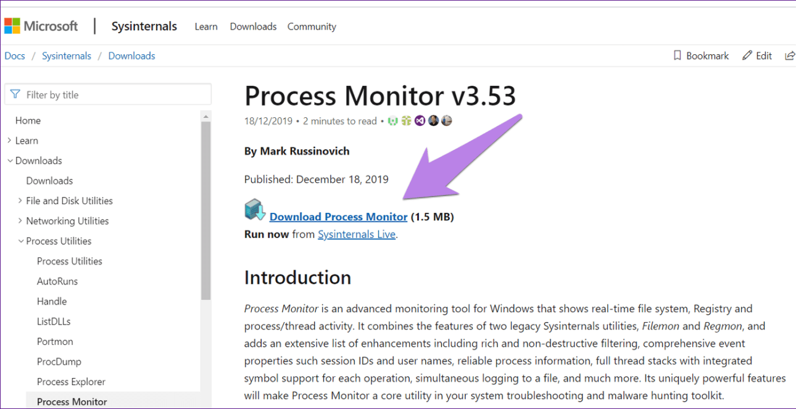The height and width of the screenshot is (409, 796).
Task: Select Process Explorer in the sidebar tree
Action: [71, 382]
